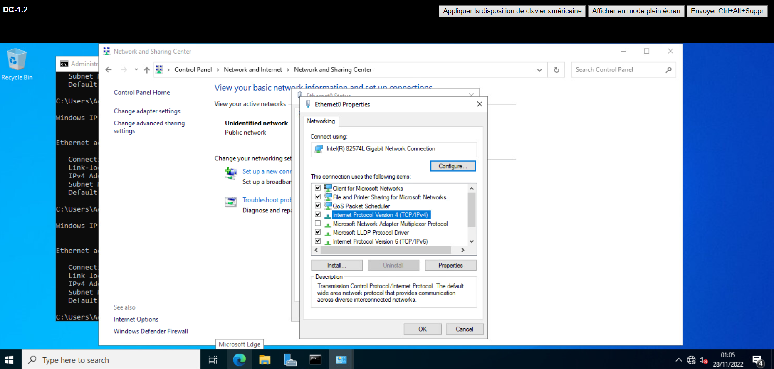
Task: Select the Control Panel taskbar icon
Action: pyautogui.click(x=341, y=360)
